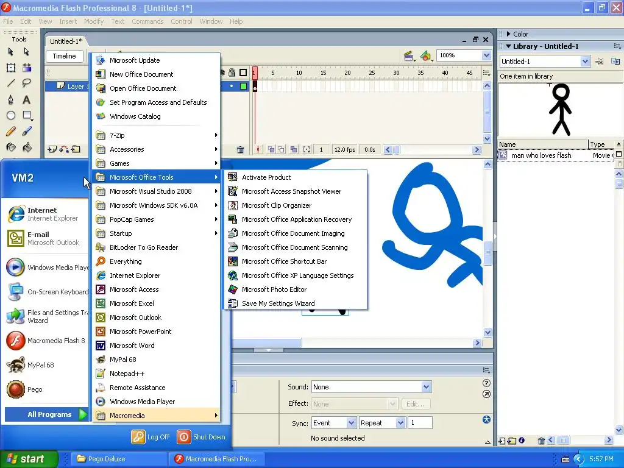Image resolution: width=624 pixels, height=468 pixels.
Task: Select the Rectangle tool
Action: pos(27,115)
